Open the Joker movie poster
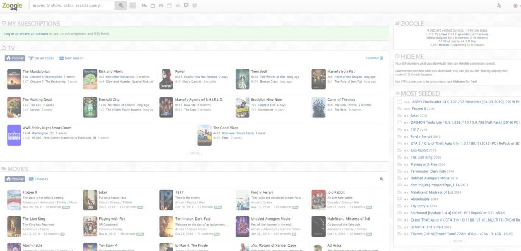 tap(91, 200)
